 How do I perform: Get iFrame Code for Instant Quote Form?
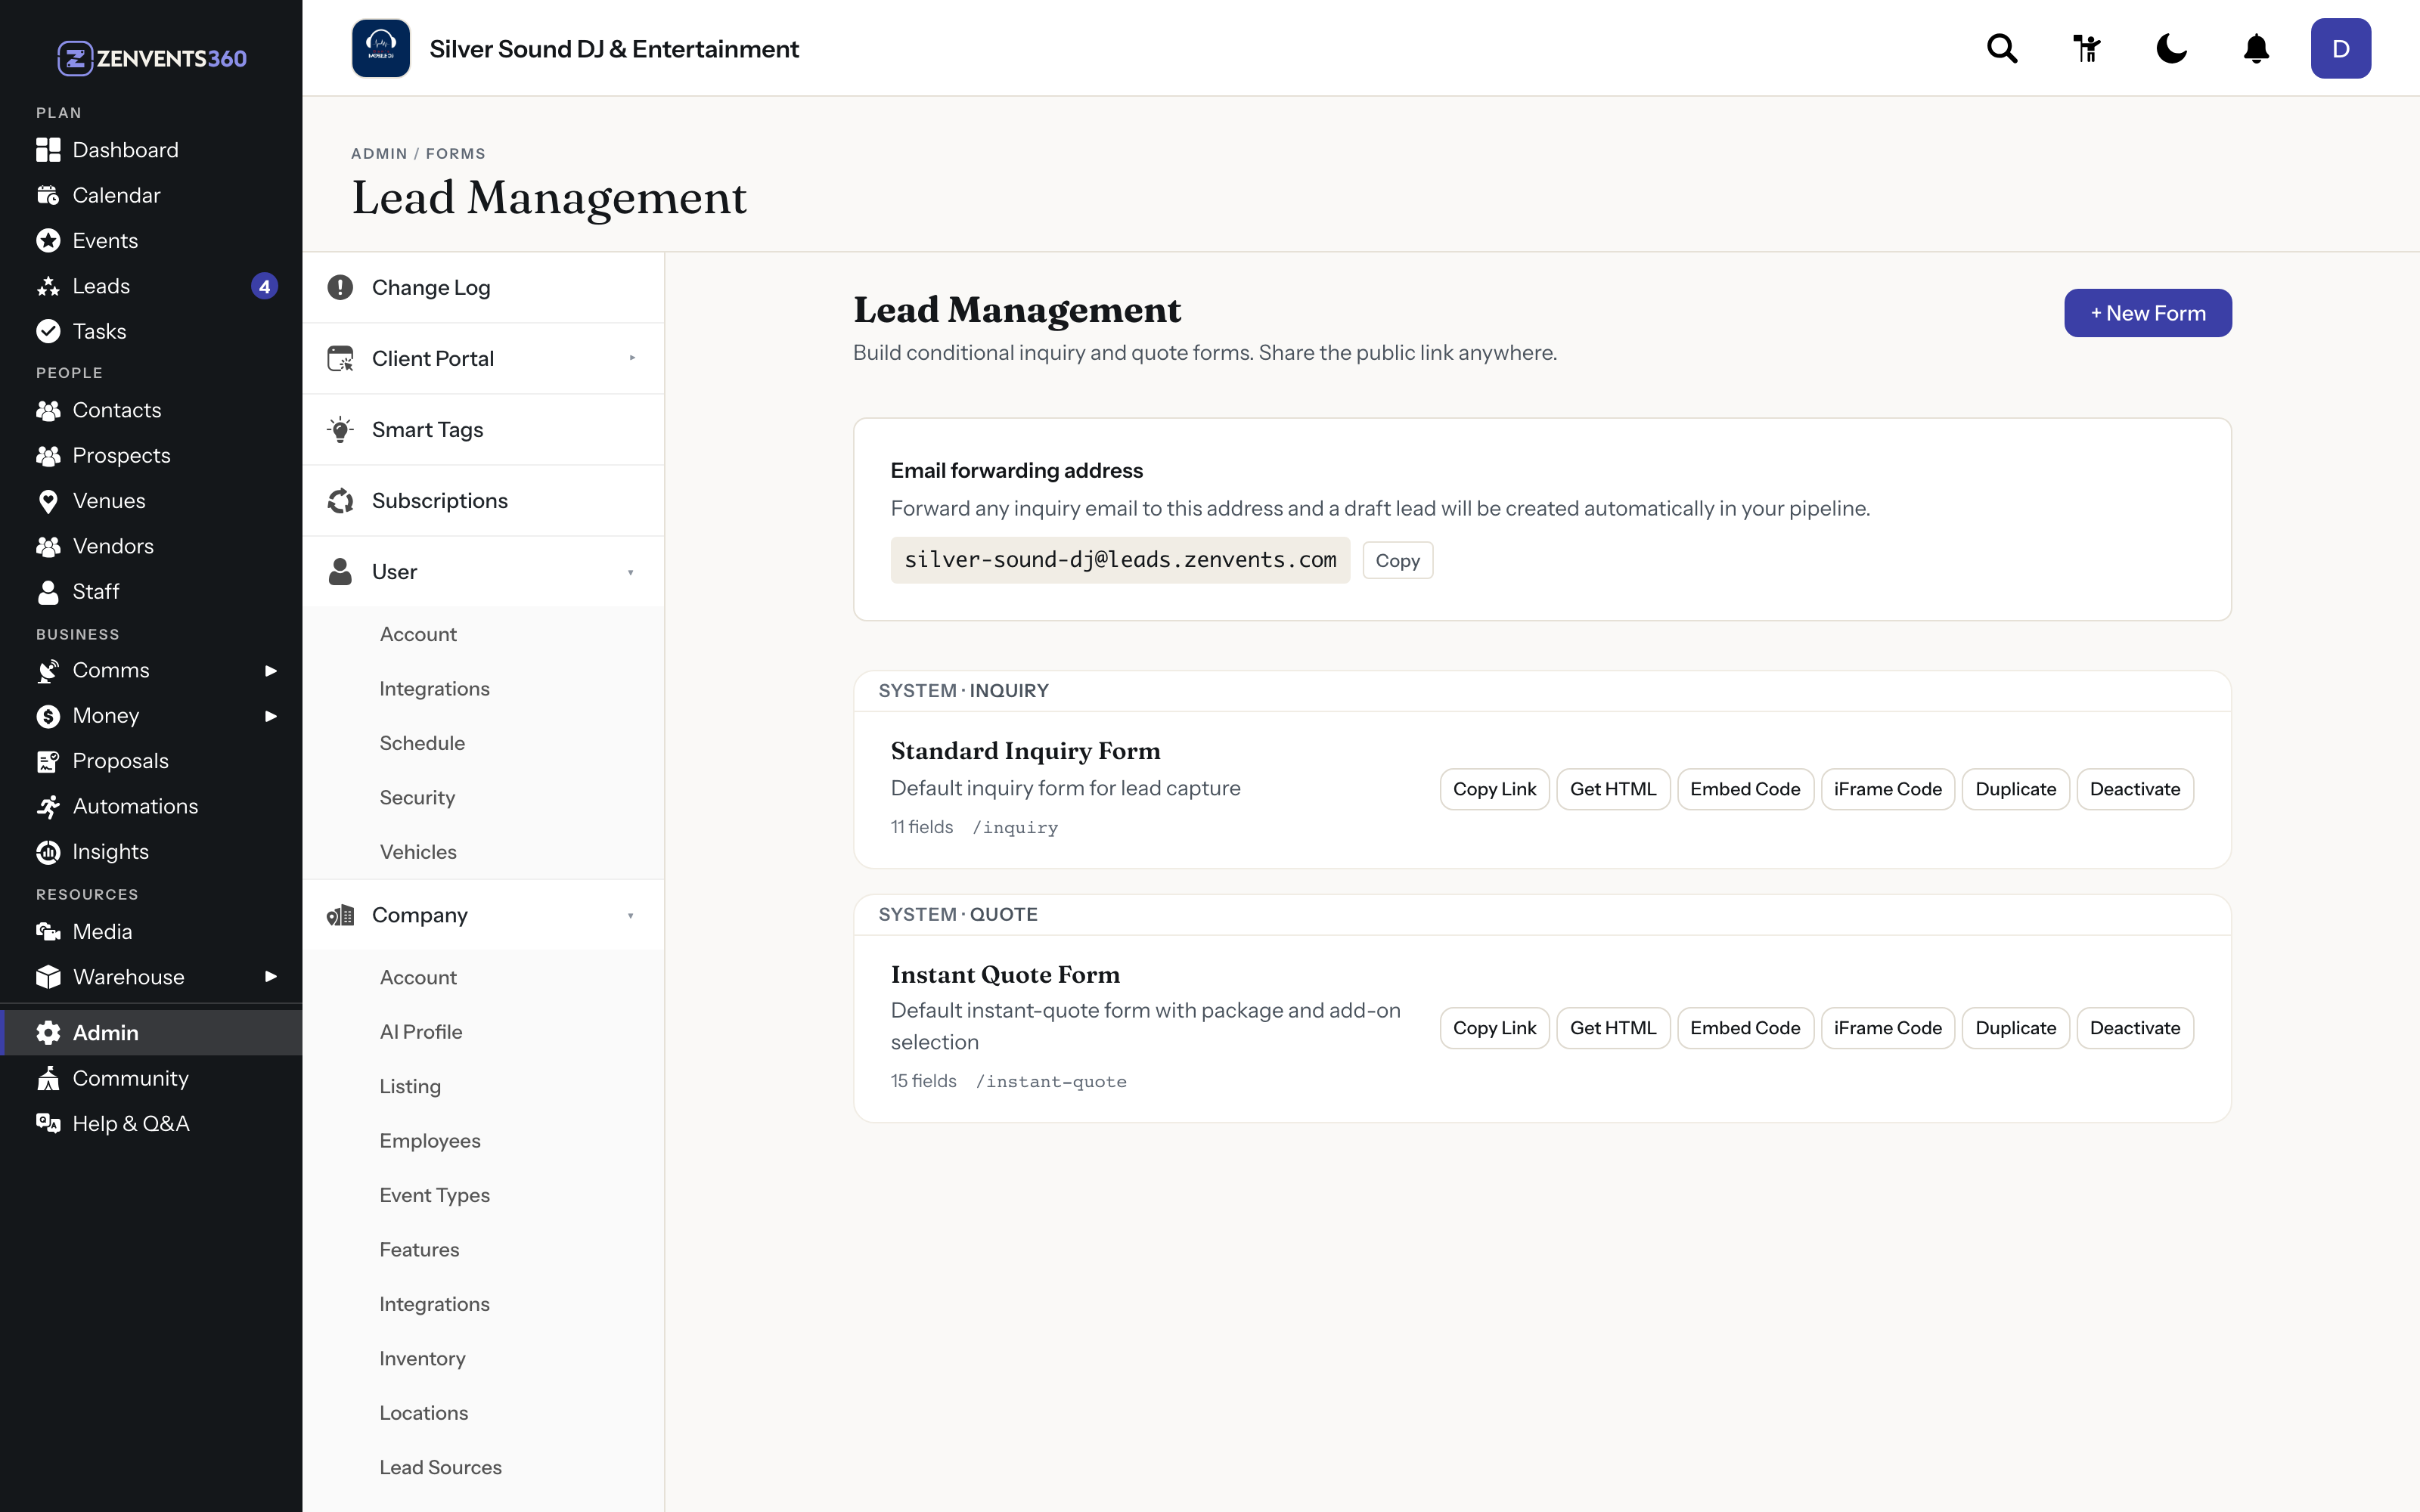coord(1887,1028)
